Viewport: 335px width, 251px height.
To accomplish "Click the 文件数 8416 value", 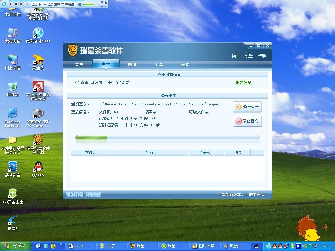I will tap(110, 112).
